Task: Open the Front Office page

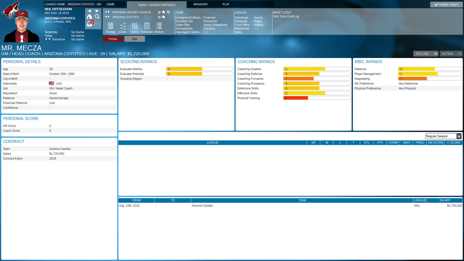Action: coord(242,25)
